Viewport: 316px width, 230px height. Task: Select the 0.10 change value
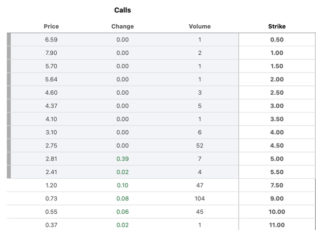click(122, 185)
